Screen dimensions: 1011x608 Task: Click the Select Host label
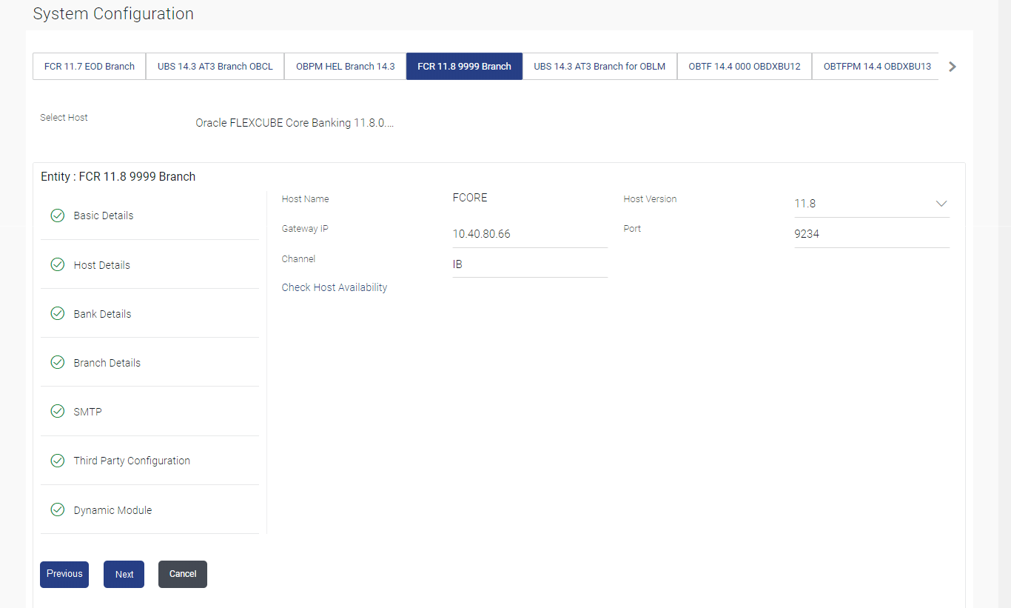(x=64, y=117)
